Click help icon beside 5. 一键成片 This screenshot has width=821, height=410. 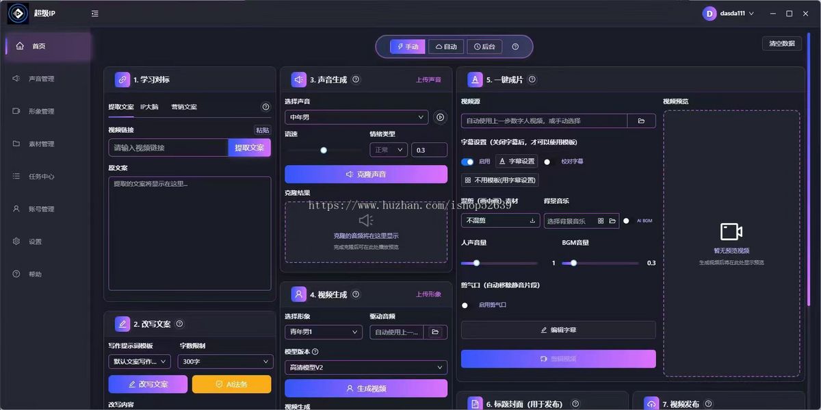(532, 79)
